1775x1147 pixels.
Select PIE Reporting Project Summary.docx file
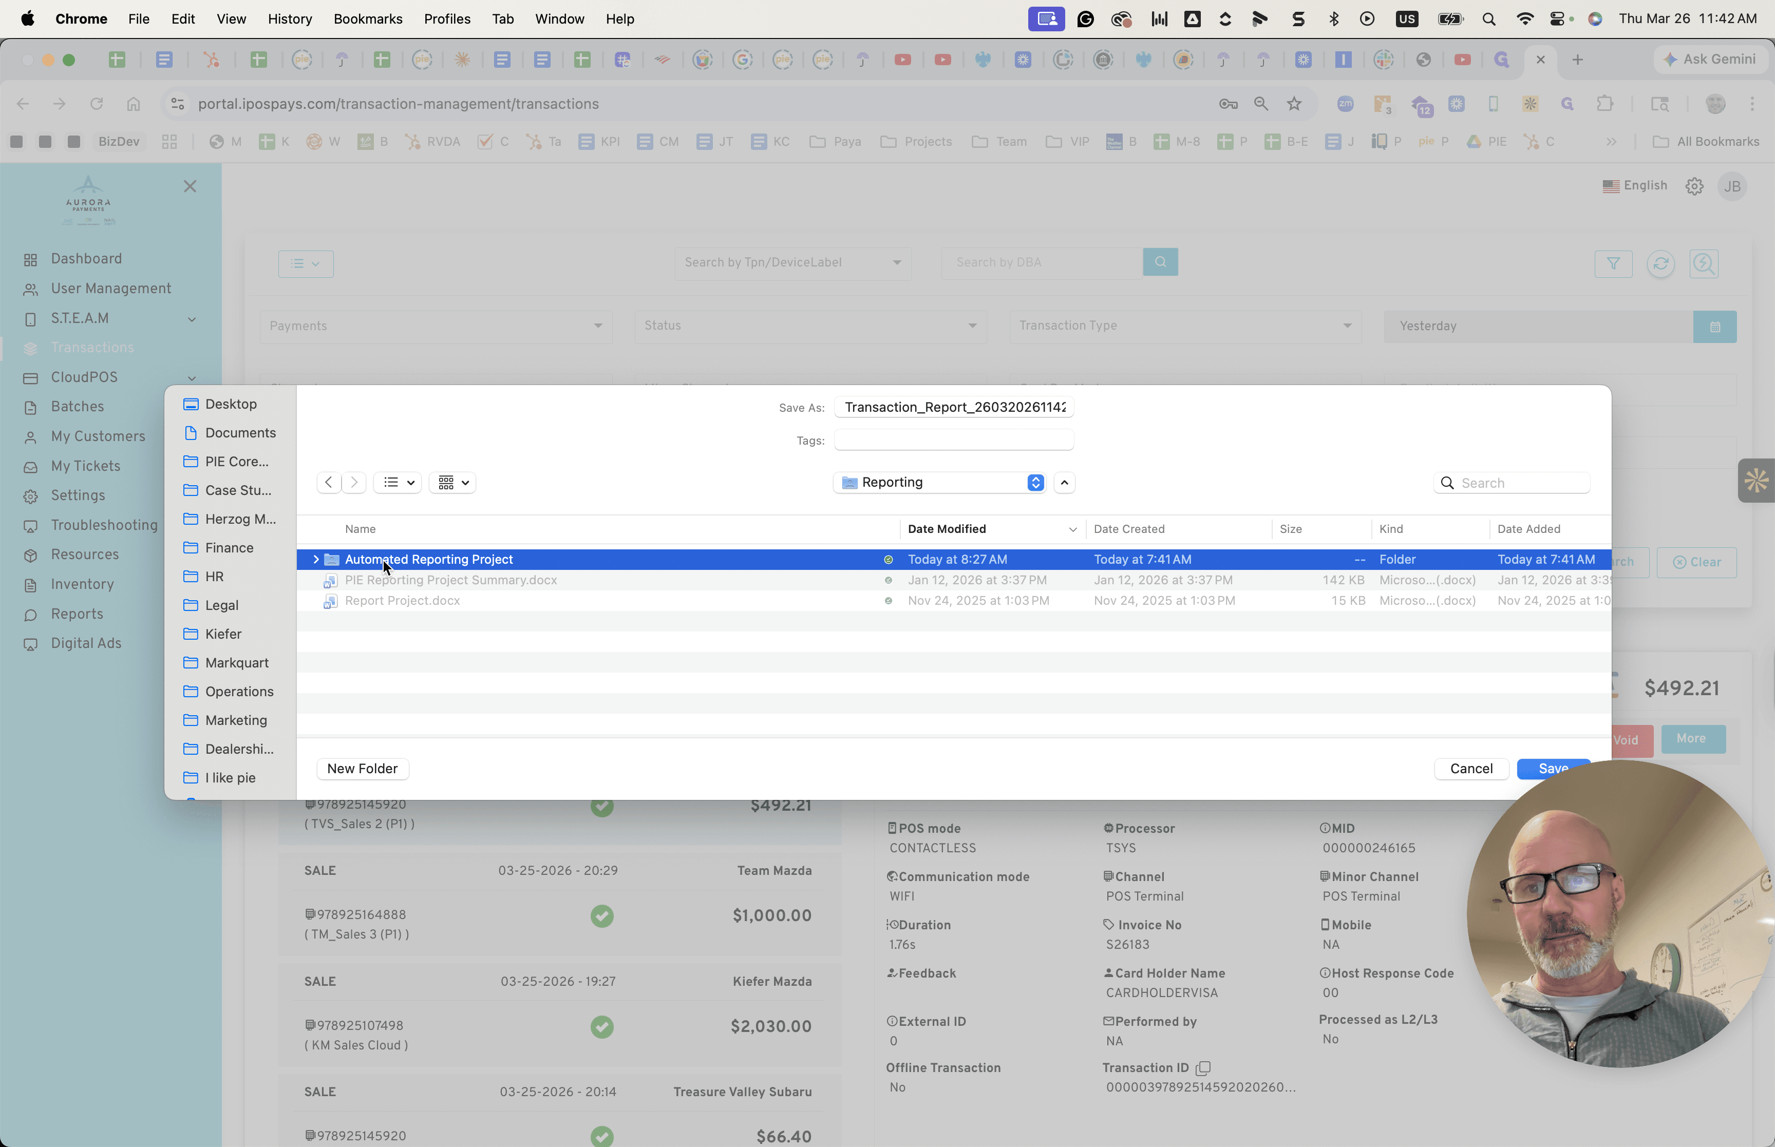[x=953, y=580]
